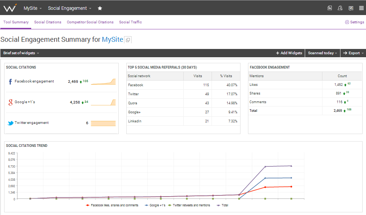The height and width of the screenshot is (215, 366).
Task: Click the Twitter engagement sparkline chart
Action: (103, 123)
